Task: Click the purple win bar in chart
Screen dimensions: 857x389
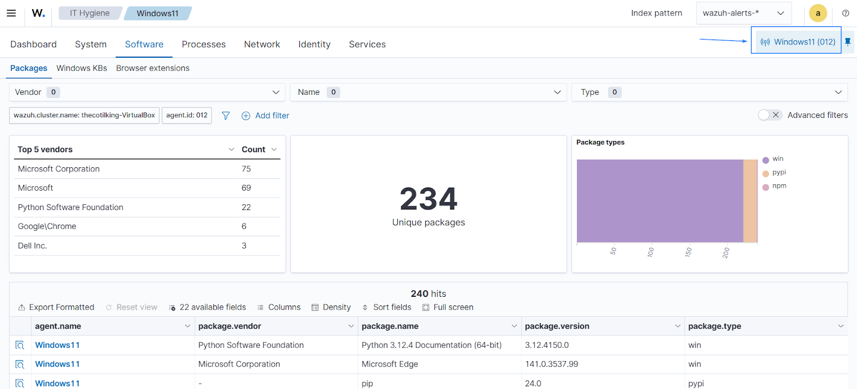Action: [x=659, y=201]
